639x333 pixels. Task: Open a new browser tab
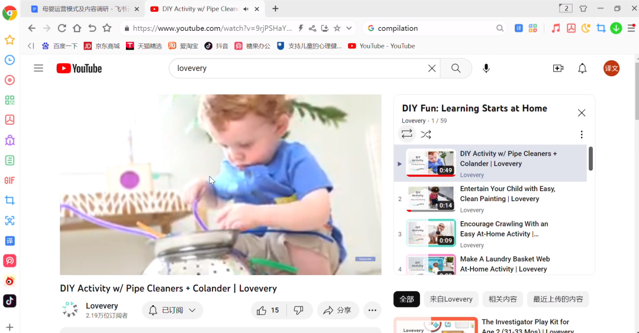275,8
